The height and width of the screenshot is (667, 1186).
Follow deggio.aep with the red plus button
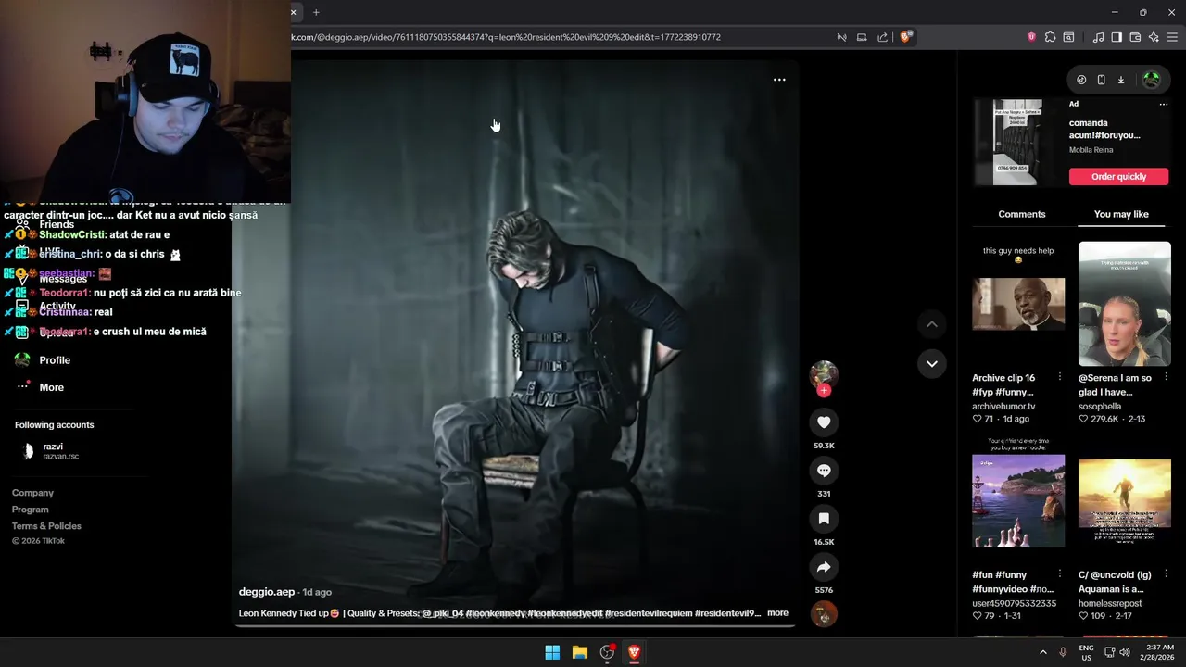tap(824, 390)
